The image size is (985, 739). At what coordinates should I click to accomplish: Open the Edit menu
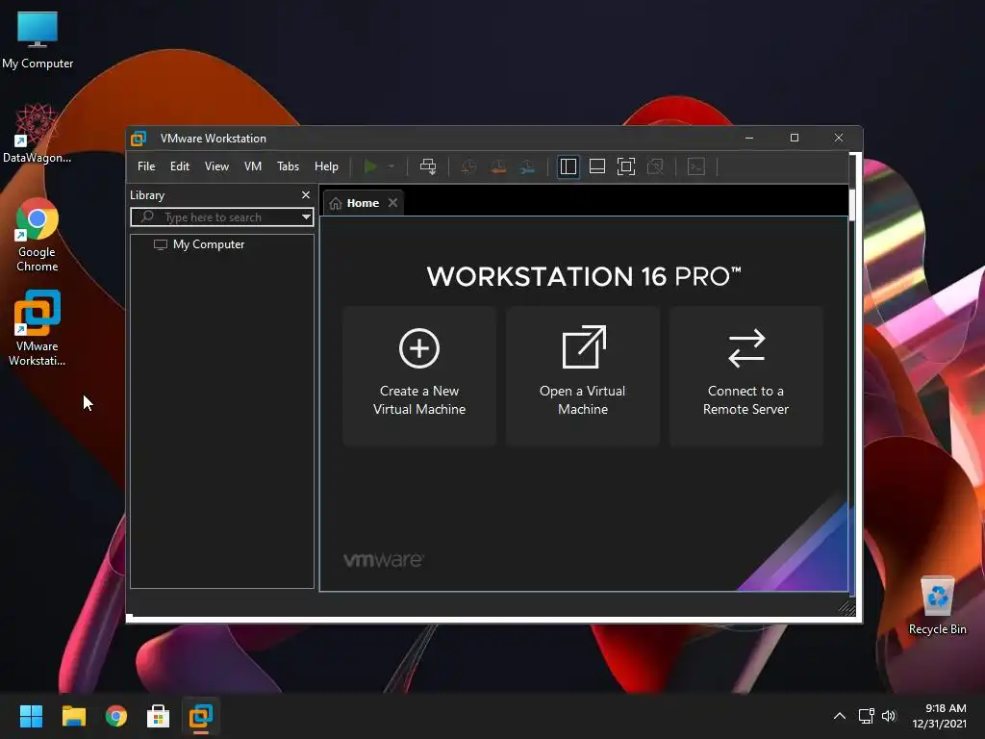click(x=180, y=166)
